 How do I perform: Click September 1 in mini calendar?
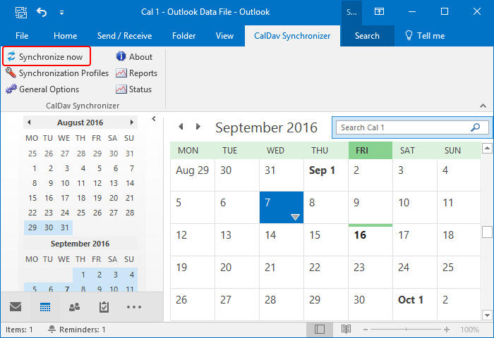pyautogui.click(x=83, y=275)
